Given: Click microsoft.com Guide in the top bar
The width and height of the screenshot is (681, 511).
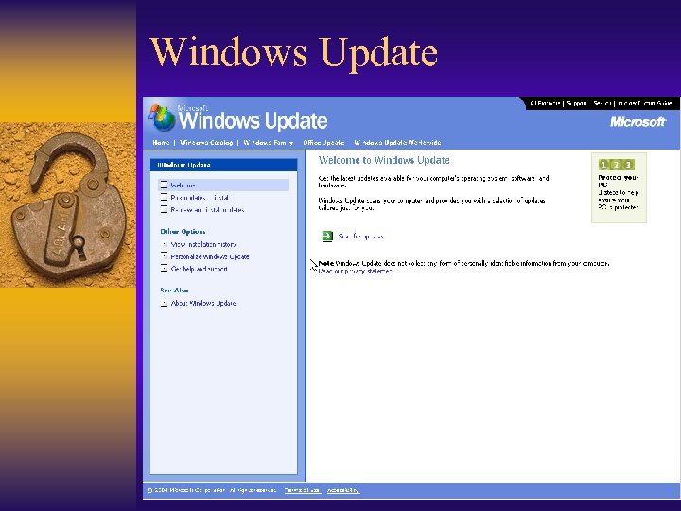Looking at the screenshot, I should [x=645, y=103].
